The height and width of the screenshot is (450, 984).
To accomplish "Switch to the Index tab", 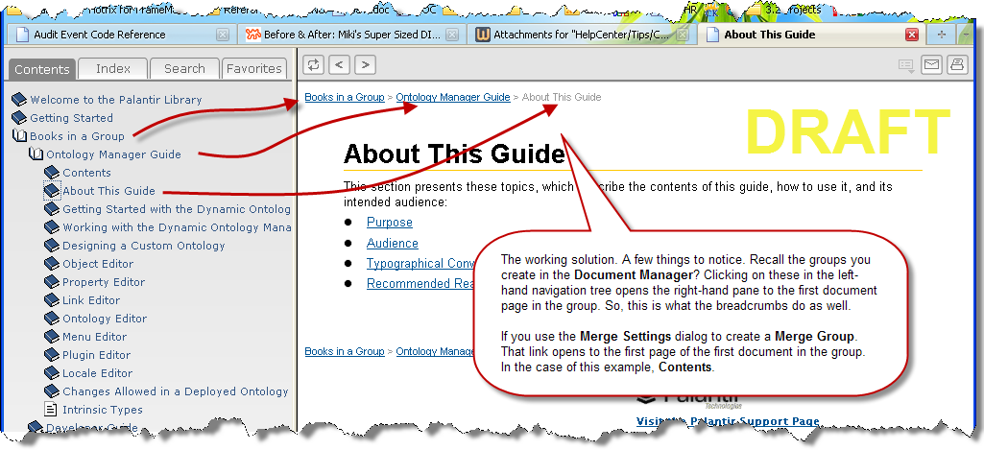I will pos(113,69).
